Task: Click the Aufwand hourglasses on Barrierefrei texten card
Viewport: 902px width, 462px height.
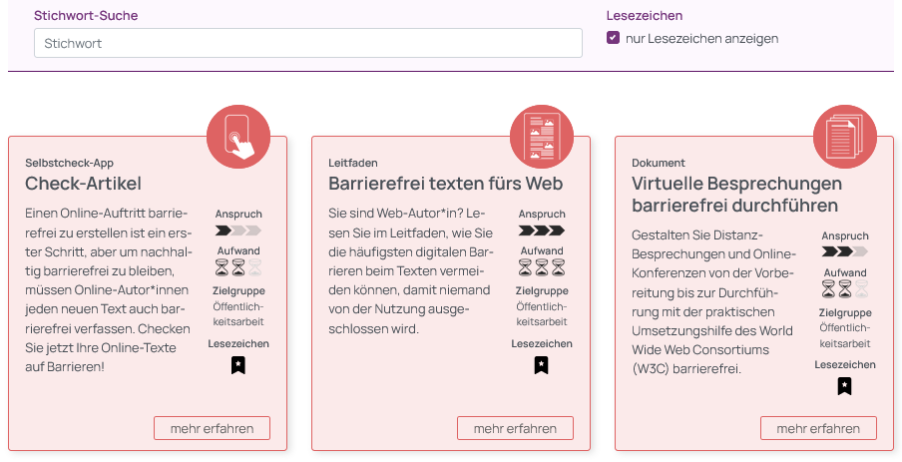Action: [542, 267]
